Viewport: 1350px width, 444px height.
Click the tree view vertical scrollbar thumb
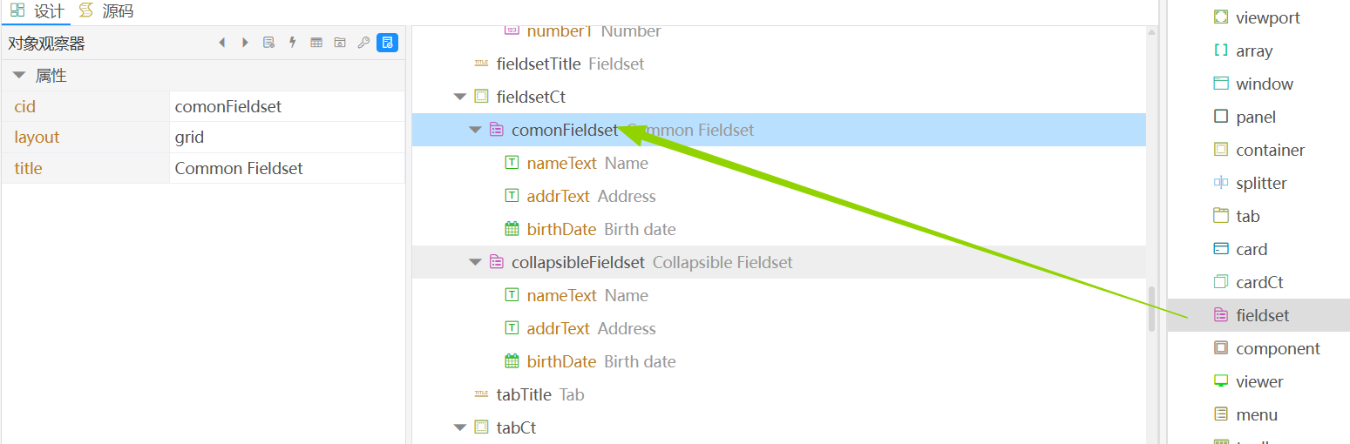tap(1151, 308)
